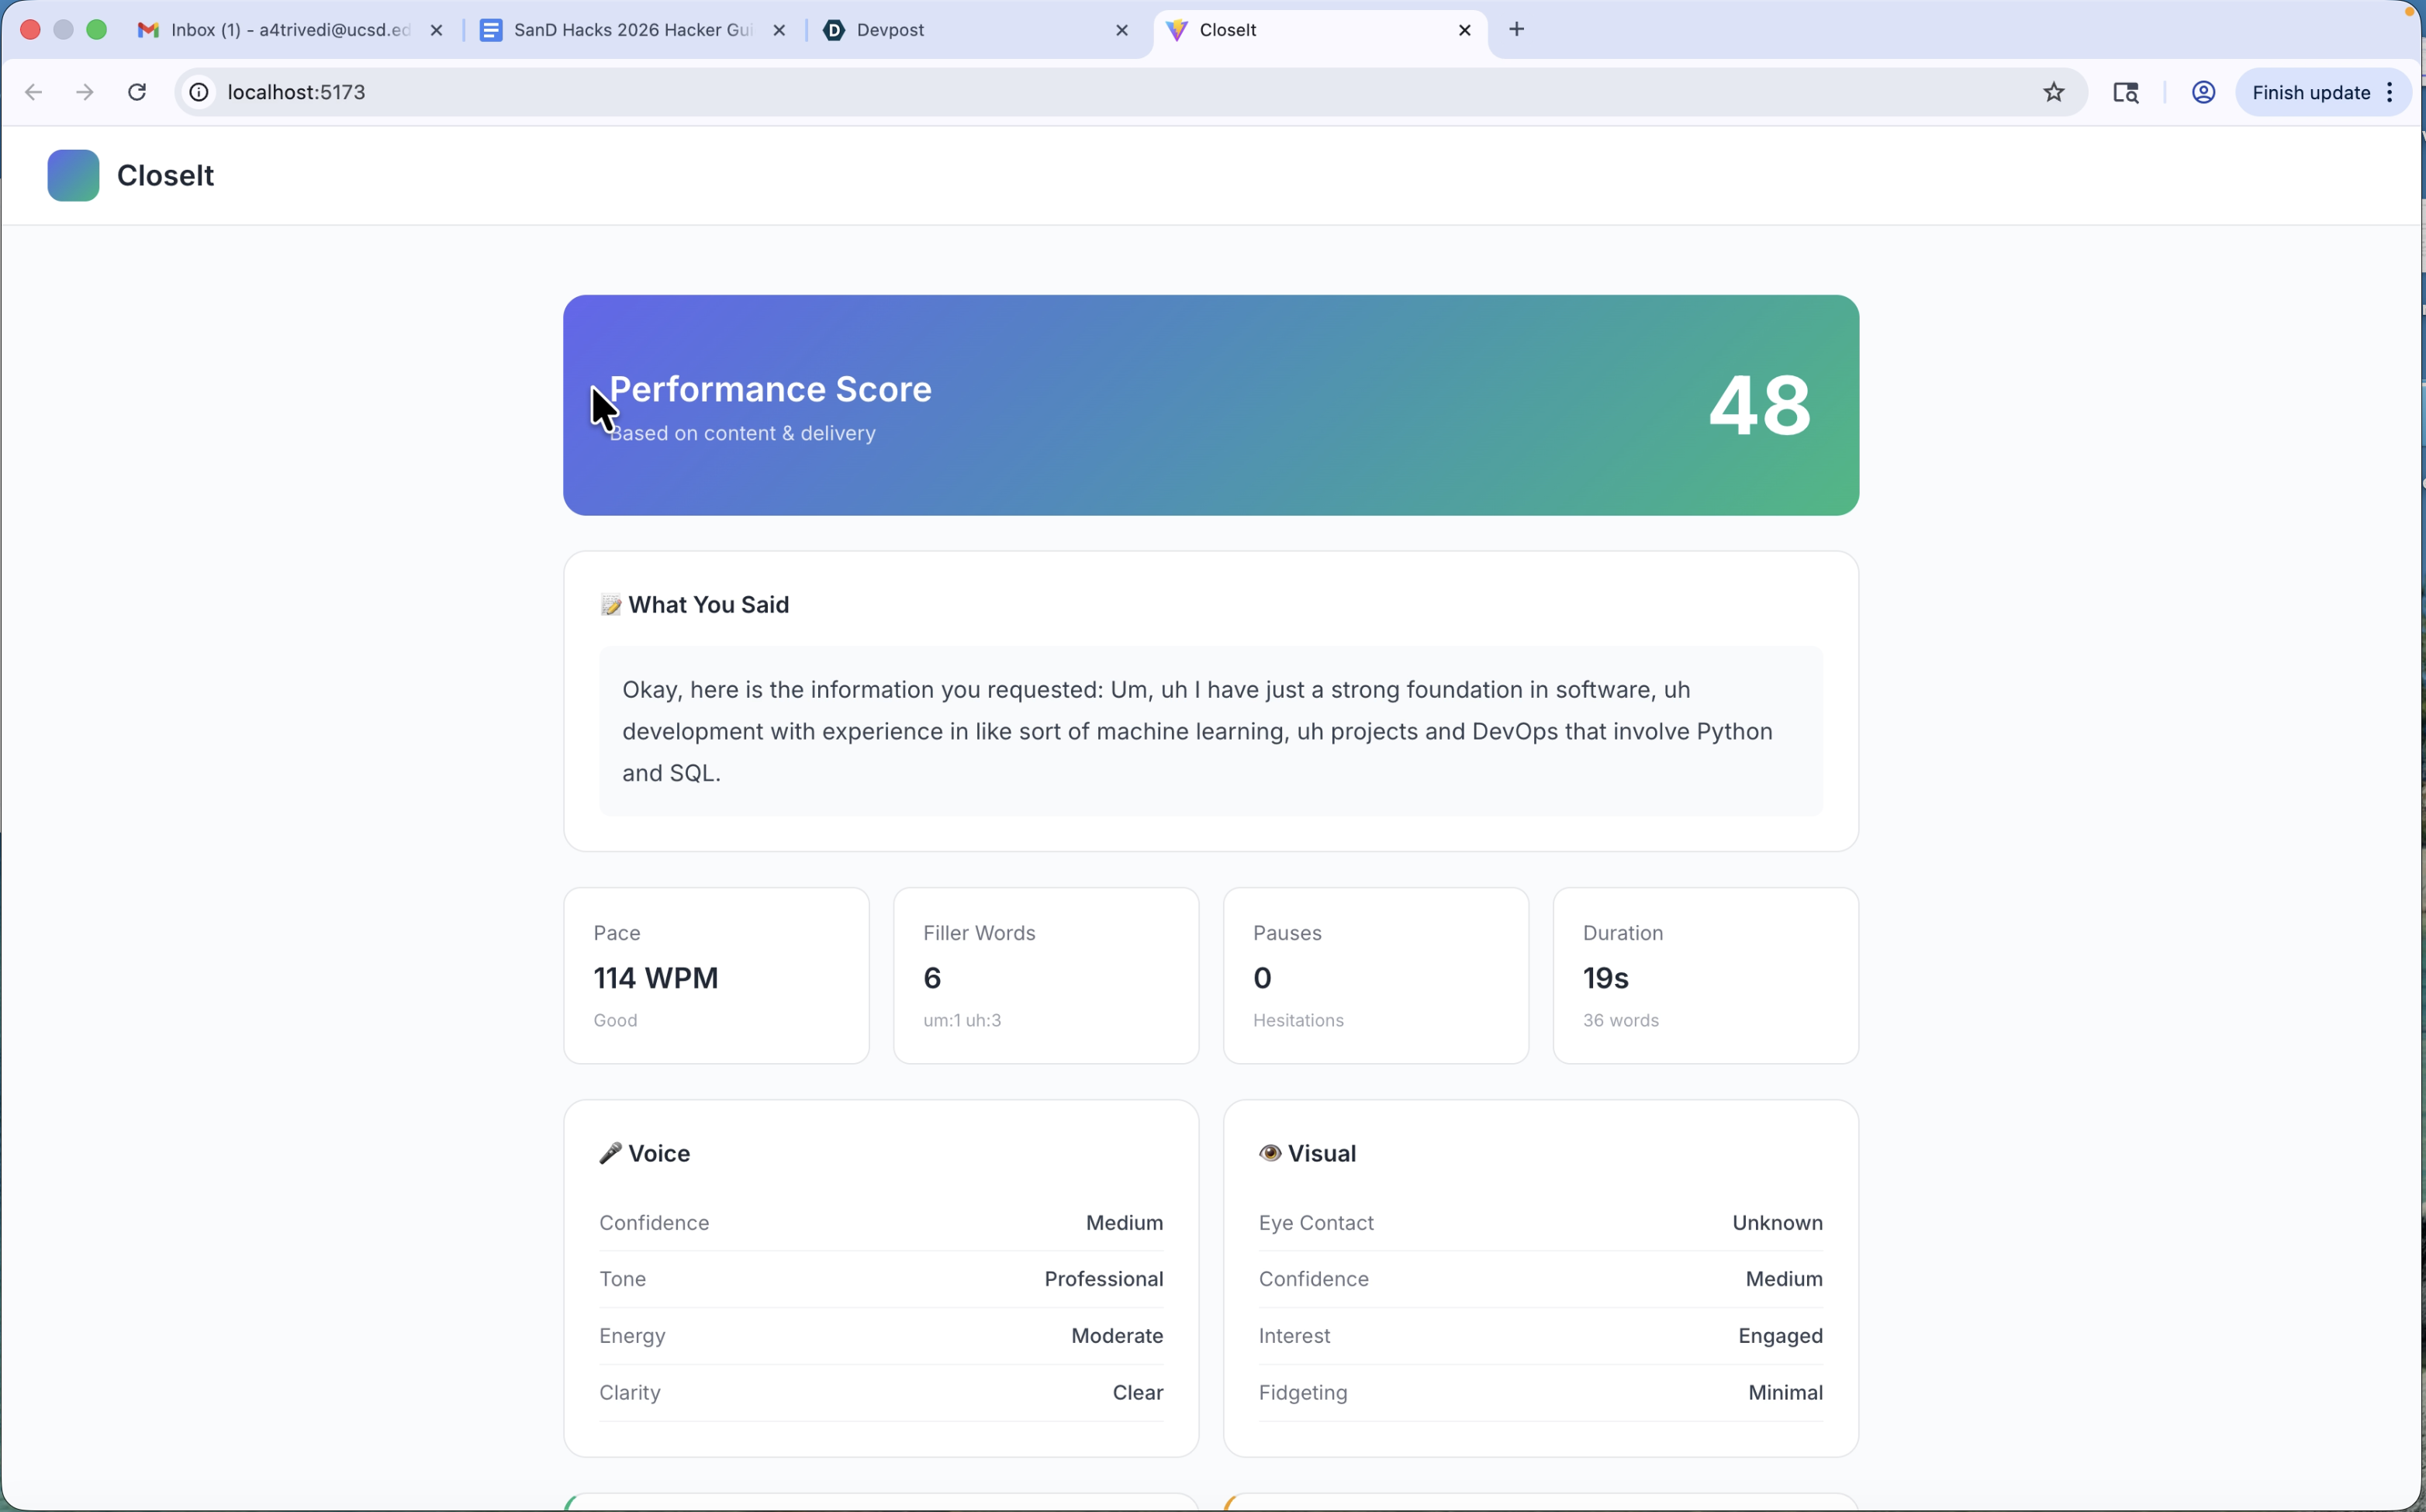This screenshot has height=1512, width=2426.
Task: Click the Finish update button
Action: click(2310, 92)
